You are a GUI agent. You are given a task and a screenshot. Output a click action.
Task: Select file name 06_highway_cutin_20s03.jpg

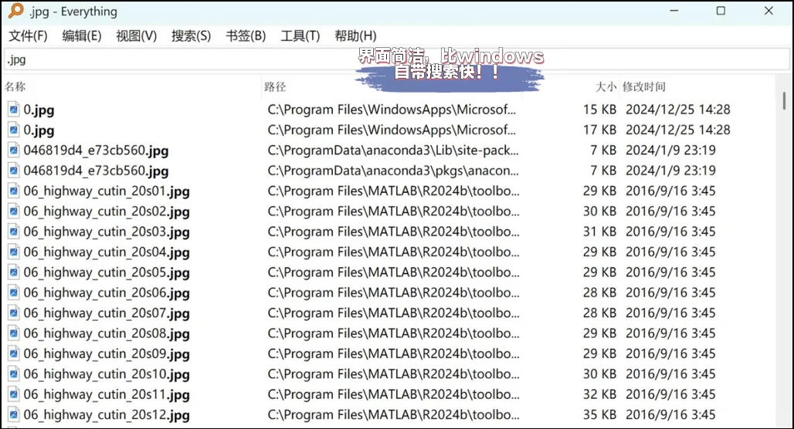[x=107, y=231]
